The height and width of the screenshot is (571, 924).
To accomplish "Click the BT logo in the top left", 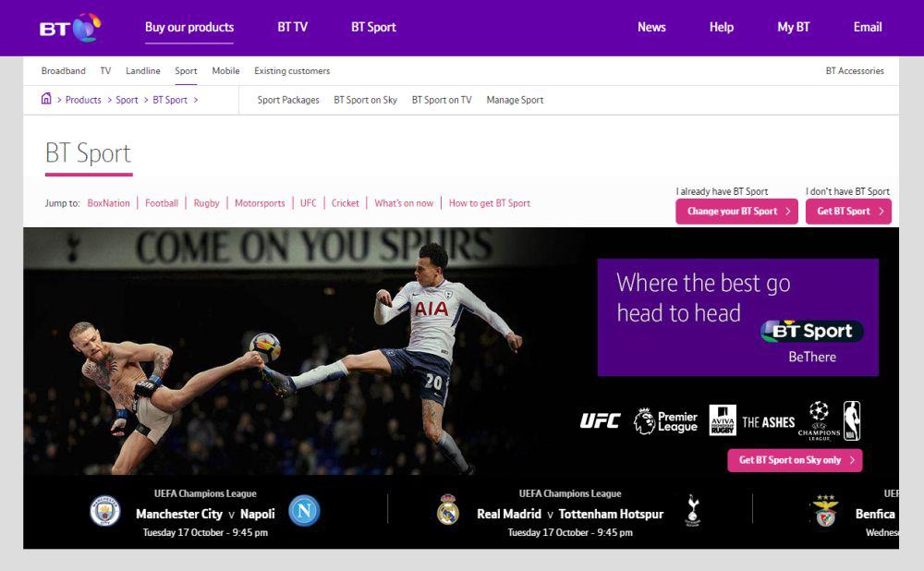I will [67, 27].
